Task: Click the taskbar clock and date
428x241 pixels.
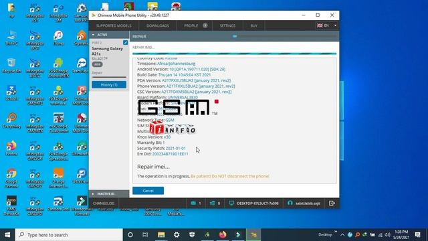Action: point(401,235)
